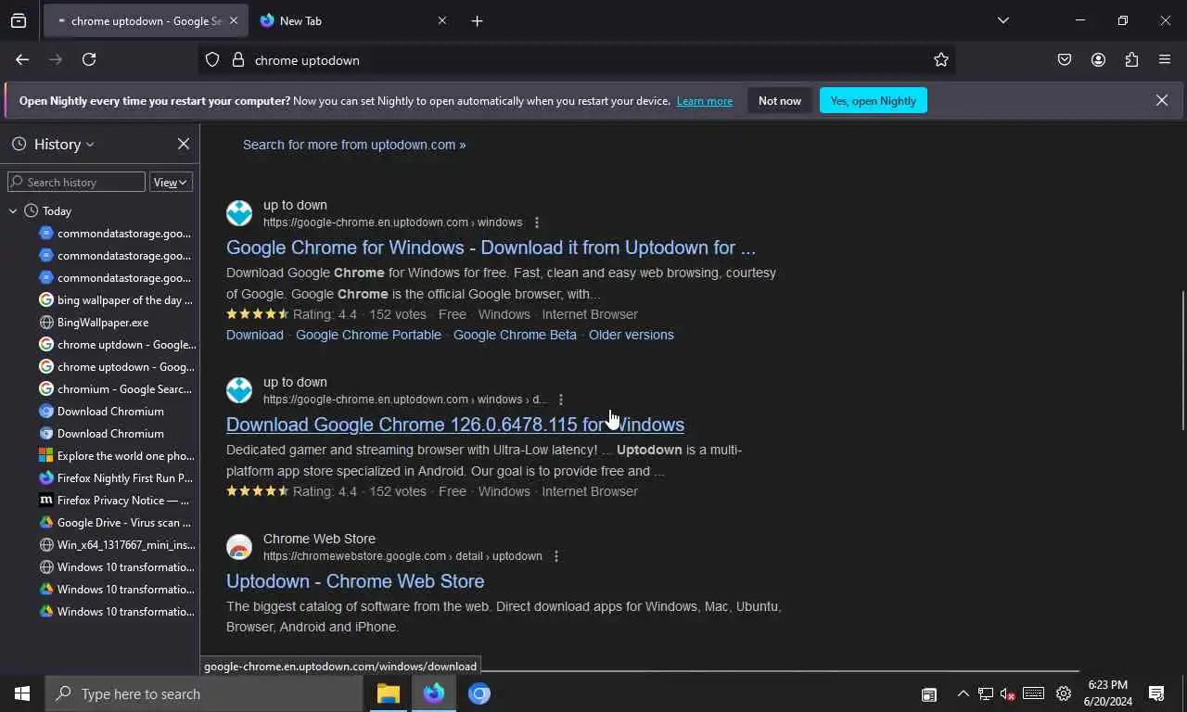
Task: Open the network tray icon
Action: click(985, 693)
